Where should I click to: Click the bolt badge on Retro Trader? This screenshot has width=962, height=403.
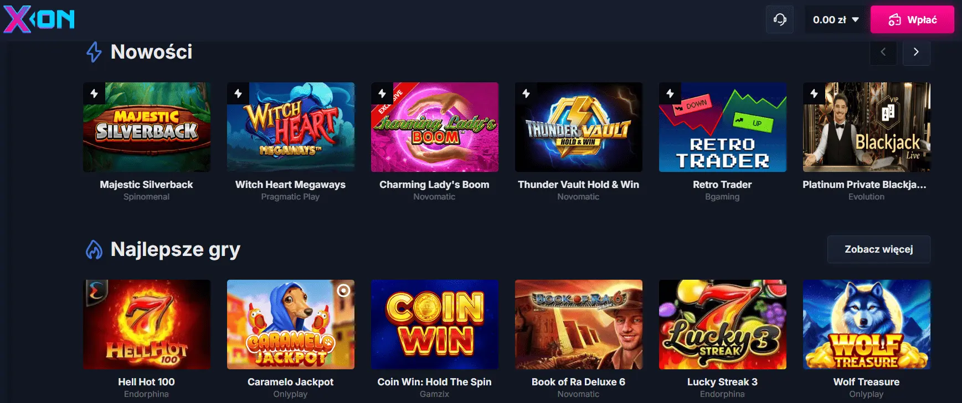[670, 93]
